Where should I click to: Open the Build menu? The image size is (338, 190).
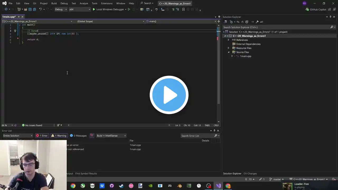tap(54, 3)
